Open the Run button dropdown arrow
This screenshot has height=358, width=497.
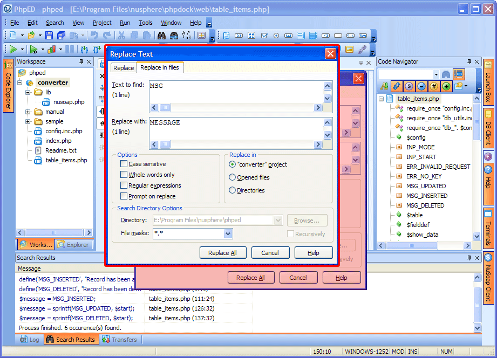coord(22,50)
